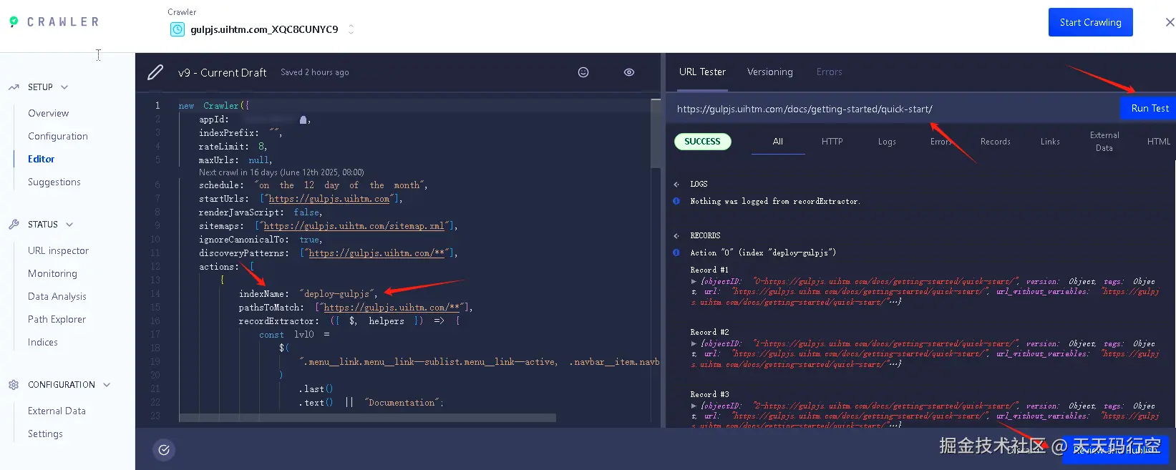Select the All results tab
1176x470 pixels.
[x=778, y=142]
